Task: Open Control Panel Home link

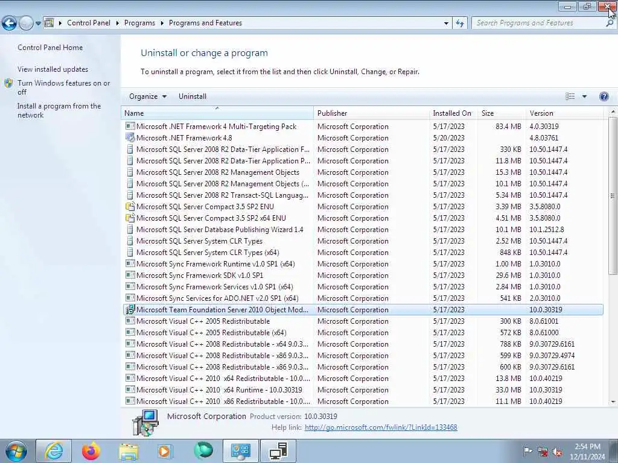Action: tap(50, 47)
